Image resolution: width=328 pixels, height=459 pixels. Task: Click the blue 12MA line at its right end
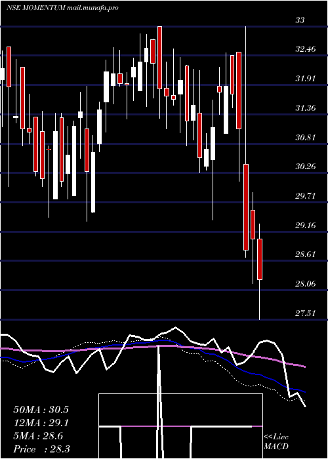click(304, 391)
